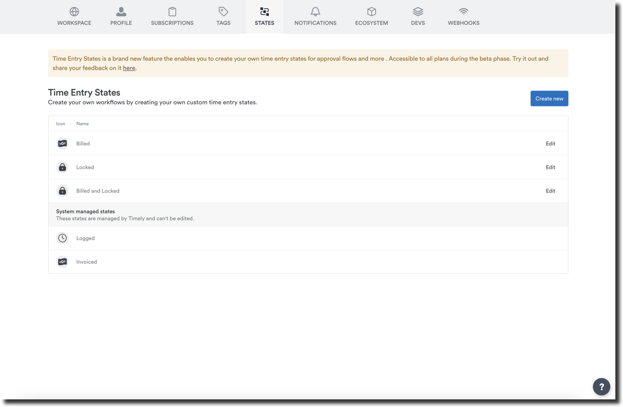
Task: Edit the Billed state
Action: (550, 143)
